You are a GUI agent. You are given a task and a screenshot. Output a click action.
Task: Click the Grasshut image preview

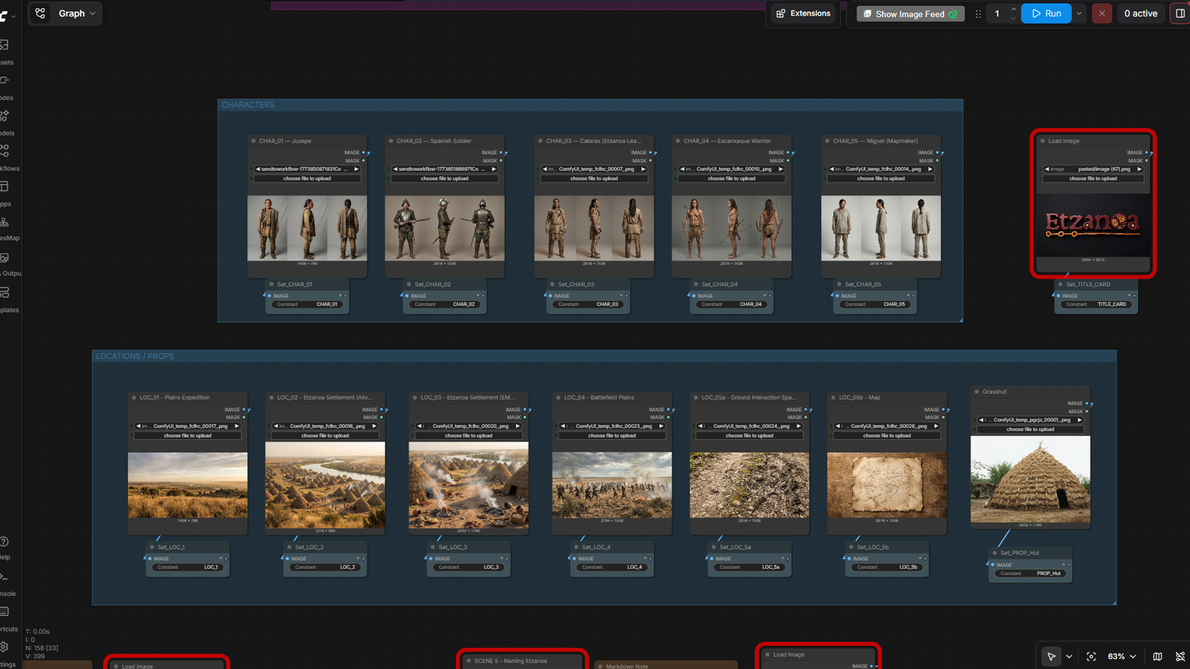tap(1030, 479)
